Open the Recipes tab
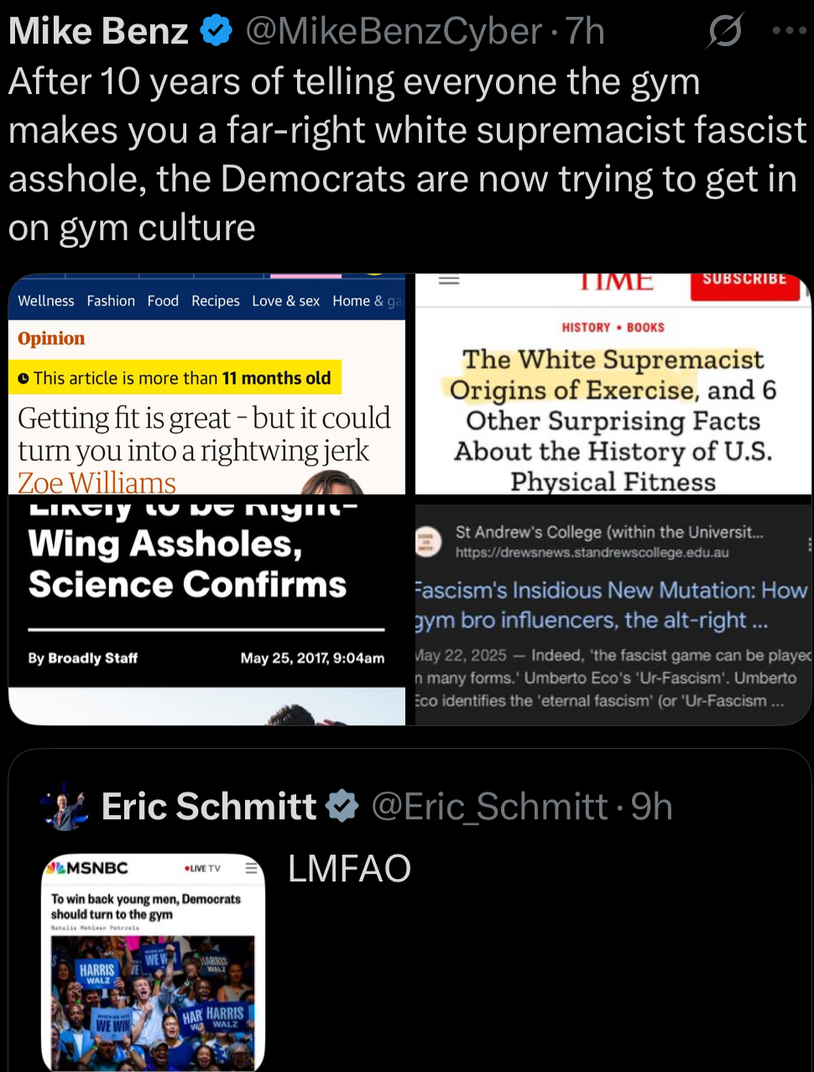Image resolution: width=814 pixels, height=1072 pixels. tap(215, 301)
